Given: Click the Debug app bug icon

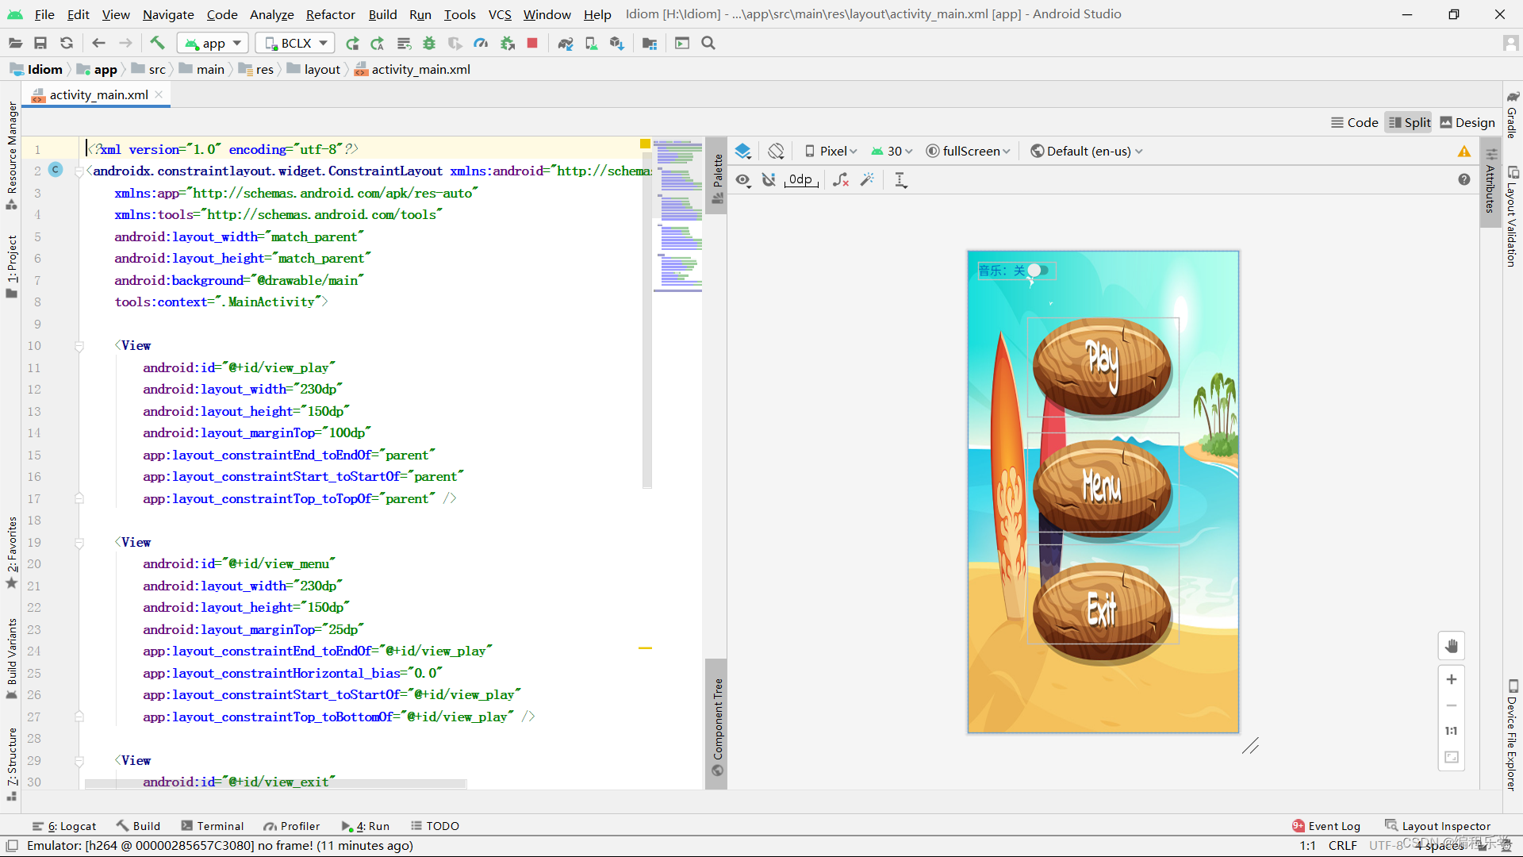Looking at the screenshot, I should 429,43.
